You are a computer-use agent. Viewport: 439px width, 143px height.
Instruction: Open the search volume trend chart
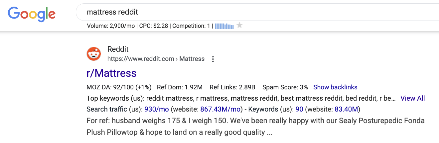click(224, 25)
